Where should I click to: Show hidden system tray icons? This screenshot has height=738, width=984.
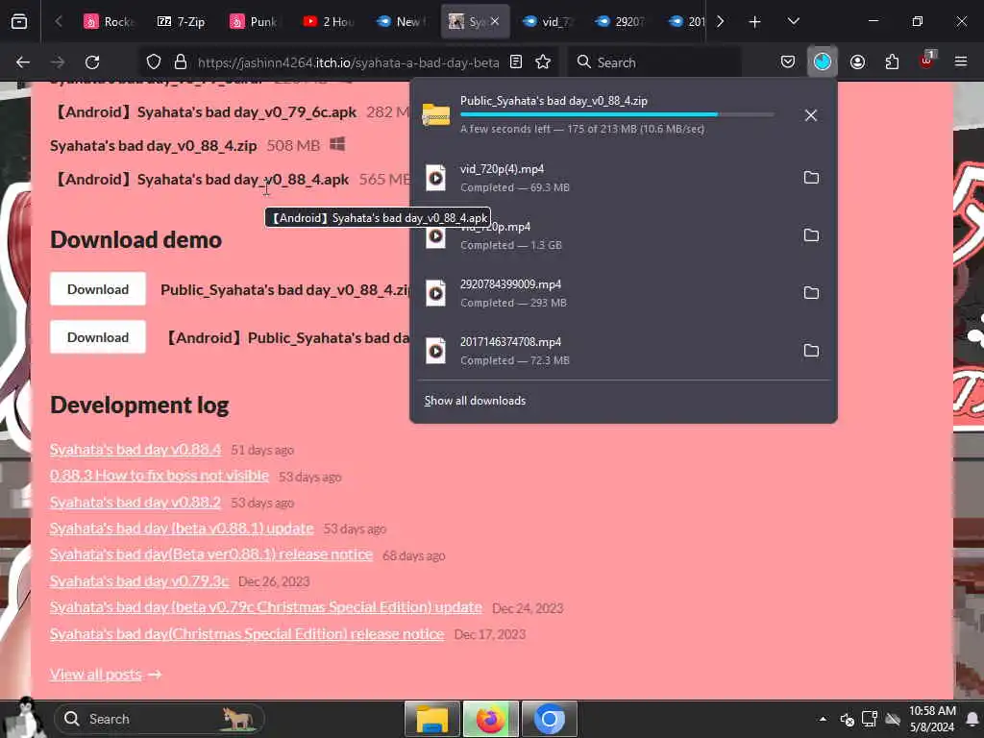[823, 719]
